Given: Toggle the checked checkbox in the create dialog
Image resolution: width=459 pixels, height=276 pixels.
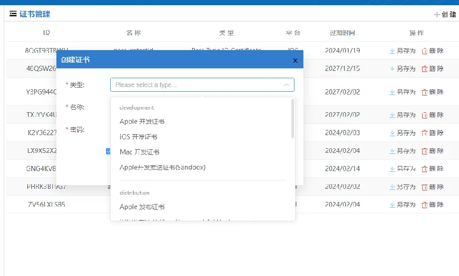Looking at the screenshot, I should (x=108, y=151).
